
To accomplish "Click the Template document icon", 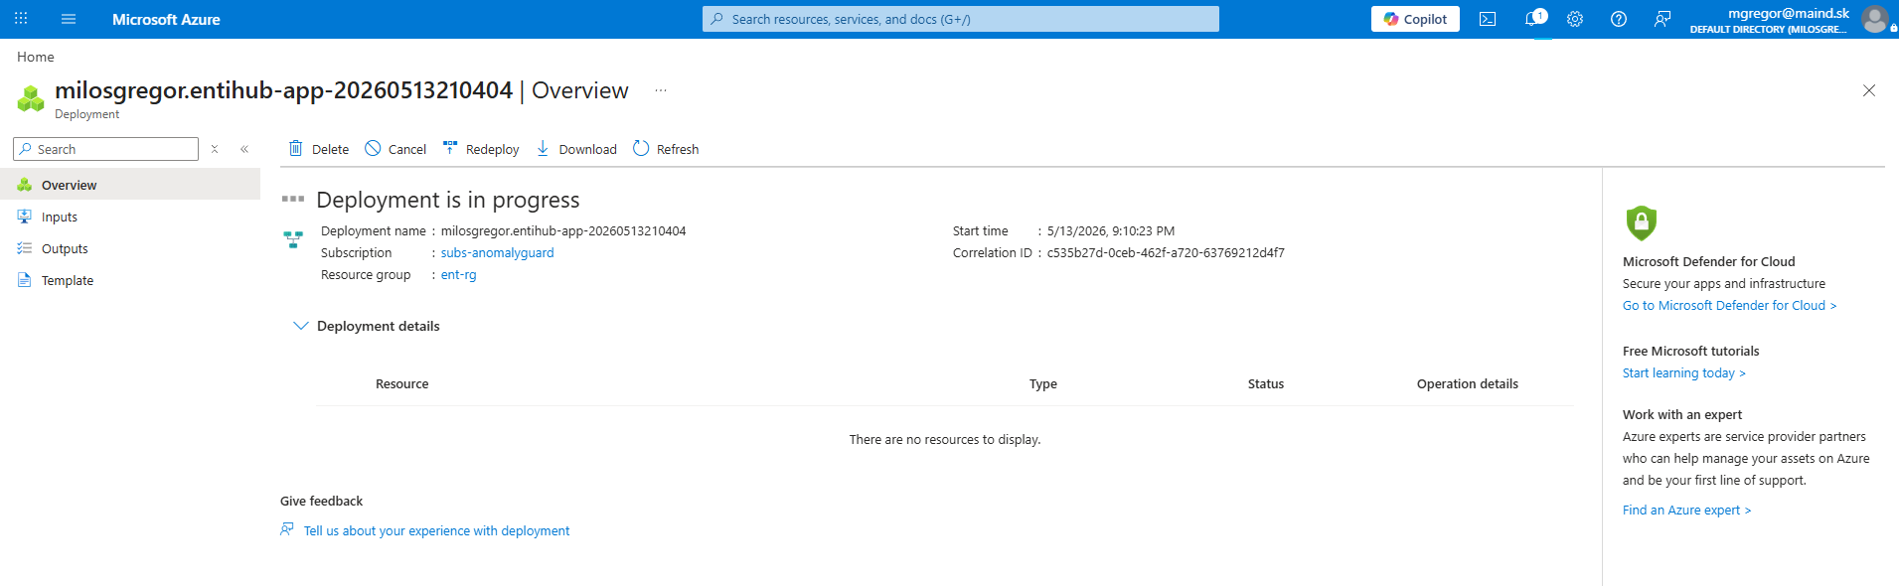I will [x=25, y=280].
